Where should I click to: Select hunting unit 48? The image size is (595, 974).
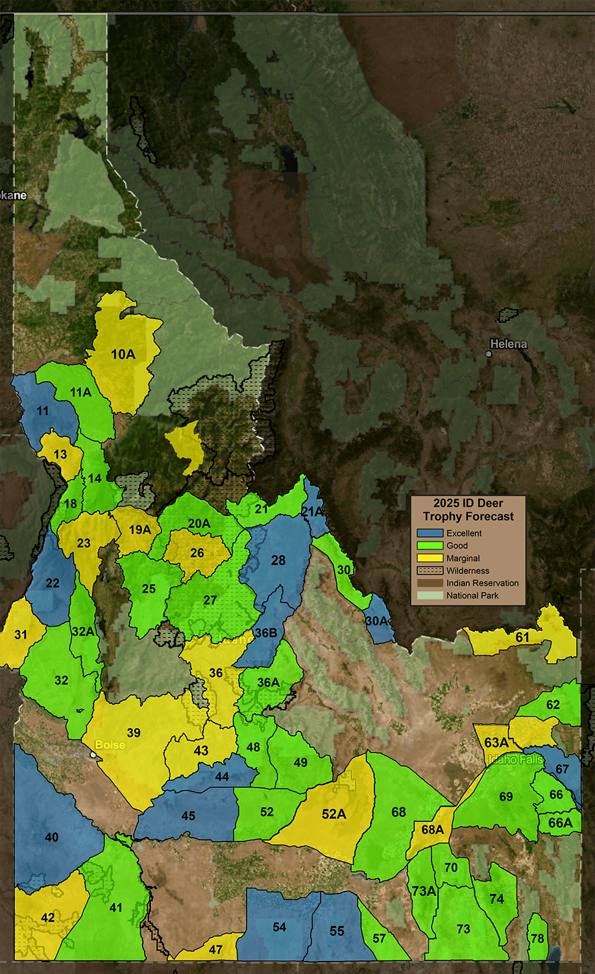coord(253,747)
